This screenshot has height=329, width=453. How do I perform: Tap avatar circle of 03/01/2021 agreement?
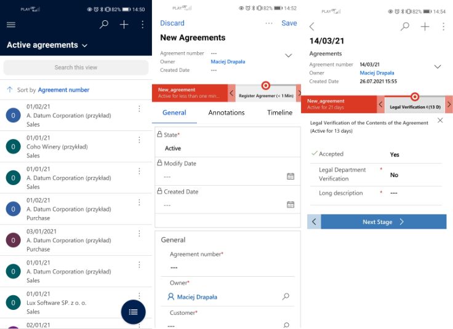click(x=14, y=240)
